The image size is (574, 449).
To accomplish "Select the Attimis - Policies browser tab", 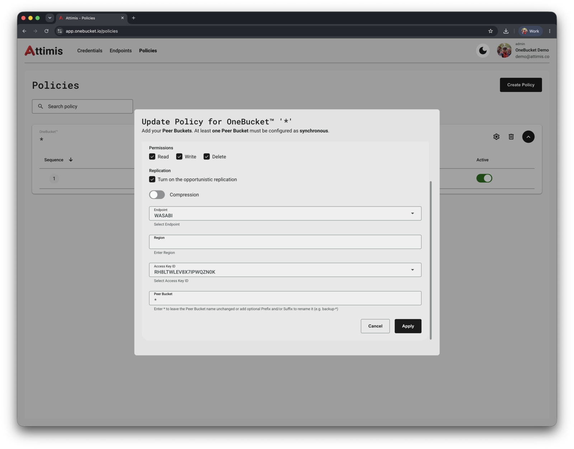I will 91,18.
